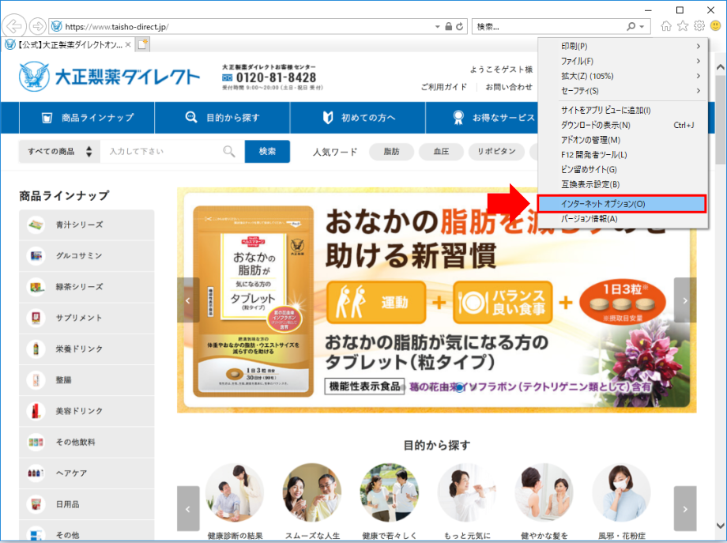Open F12 開発者ツール(L)
This screenshot has width=727, height=543.
[x=623, y=155]
